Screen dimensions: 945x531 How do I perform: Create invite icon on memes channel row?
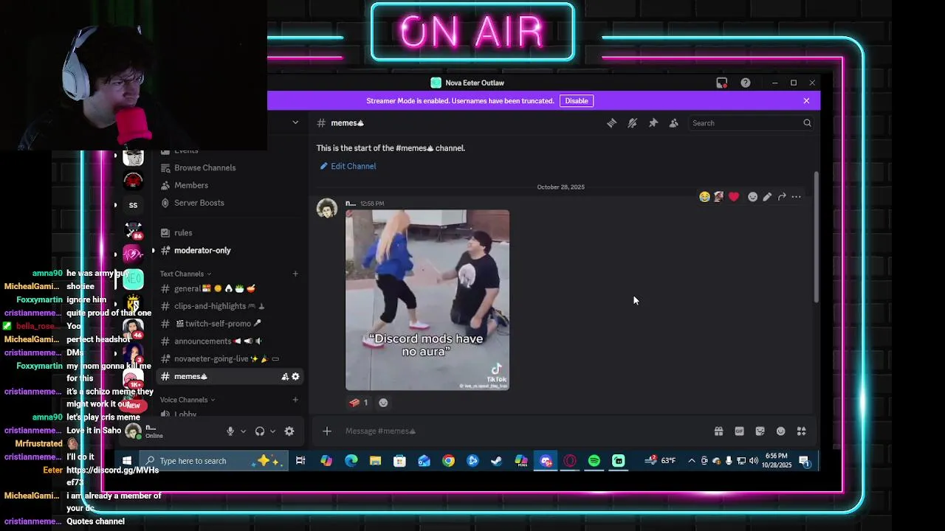tap(285, 377)
